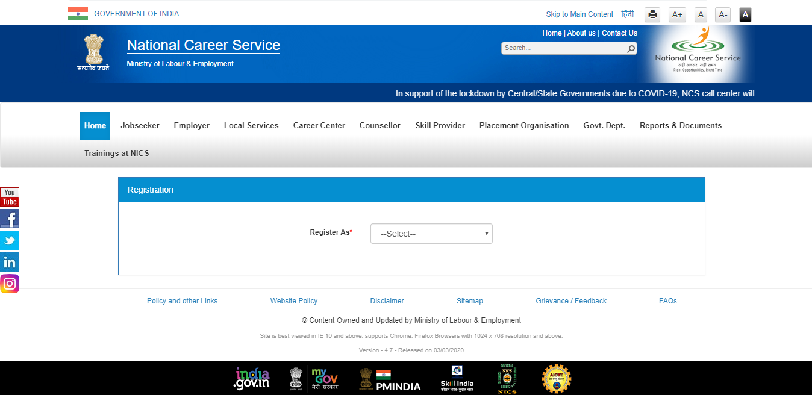Decrease font size with A- button
This screenshot has width=812, height=395.
[723, 14]
